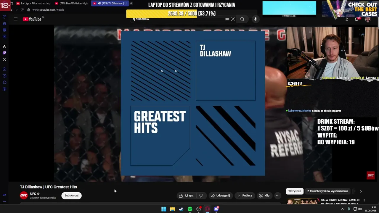Start voice search with microphone icon
Screen dimensions: 379x213
(256, 19)
